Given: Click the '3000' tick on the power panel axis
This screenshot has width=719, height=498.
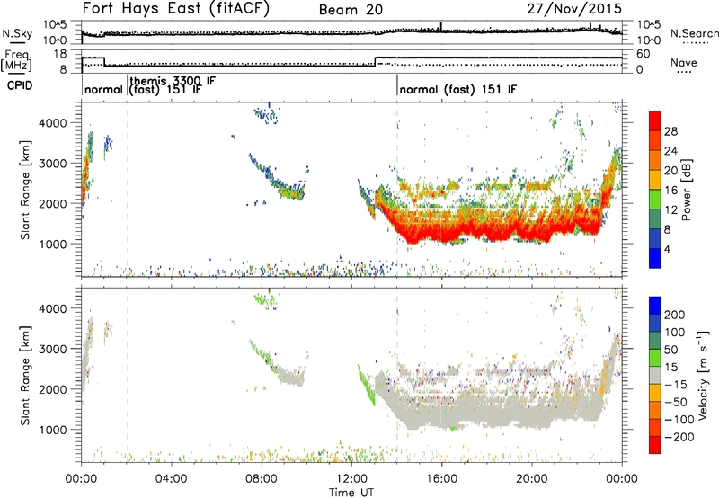Looking at the screenshot, I should pyautogui.click(x=53, y=164).
